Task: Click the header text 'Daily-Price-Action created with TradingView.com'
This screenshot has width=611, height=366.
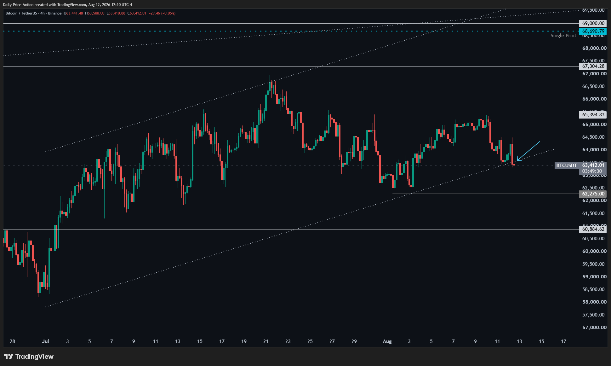Action: (45, 5)
